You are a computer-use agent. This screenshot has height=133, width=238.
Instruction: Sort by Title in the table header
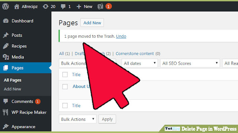coord(76,75)
